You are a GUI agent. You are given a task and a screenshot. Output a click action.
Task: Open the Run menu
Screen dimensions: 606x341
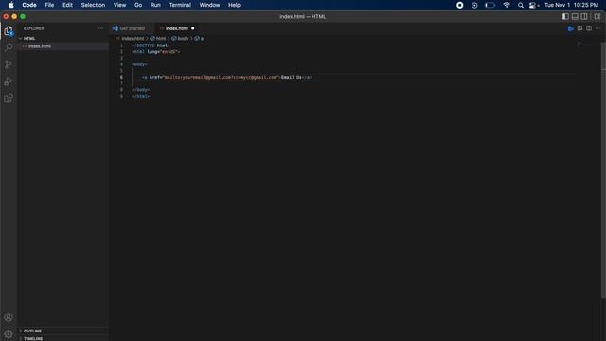(155, 5)
